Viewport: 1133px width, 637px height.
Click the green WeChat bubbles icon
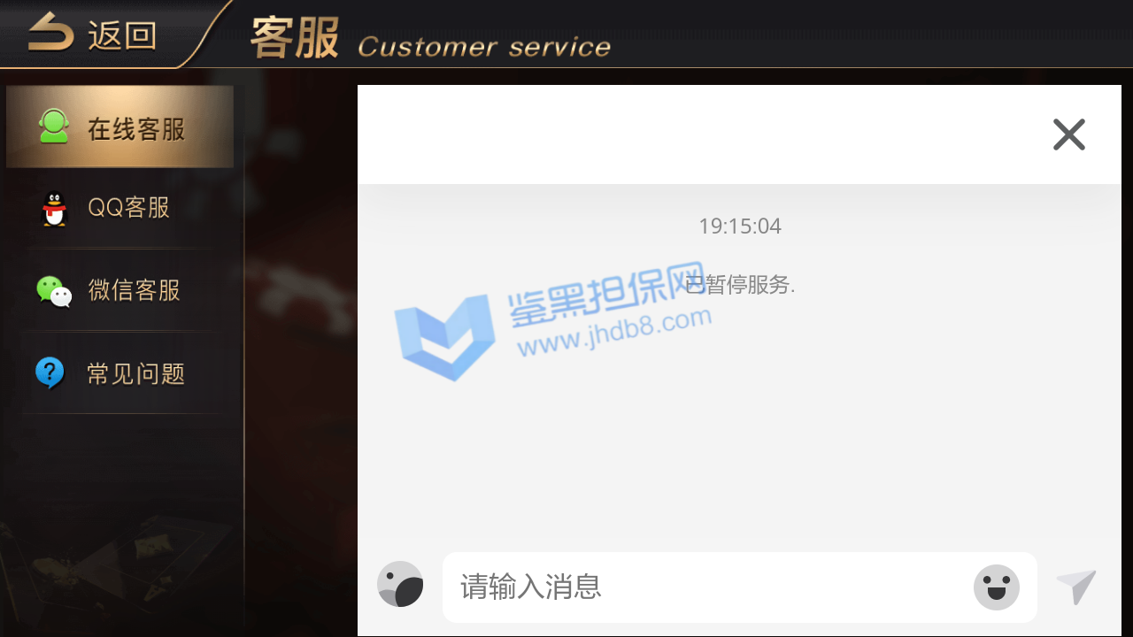54,291
